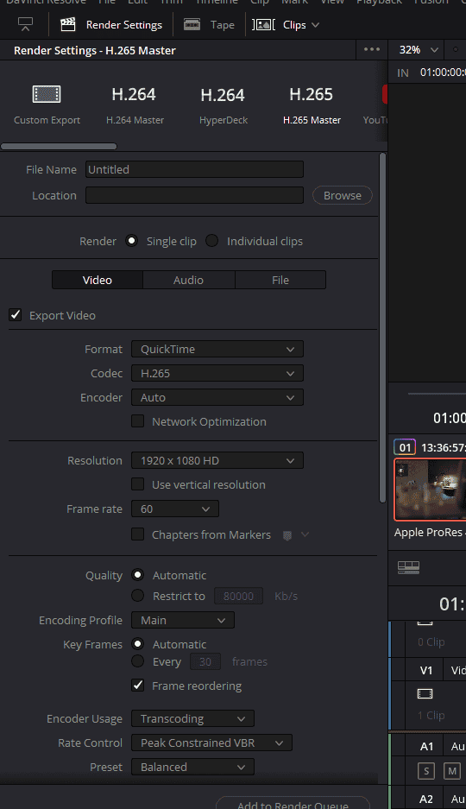Viewport: 466px width, 809px height.
Task: Open the Codec dropdown showing H.265
Action: click(x=217, y=373)
